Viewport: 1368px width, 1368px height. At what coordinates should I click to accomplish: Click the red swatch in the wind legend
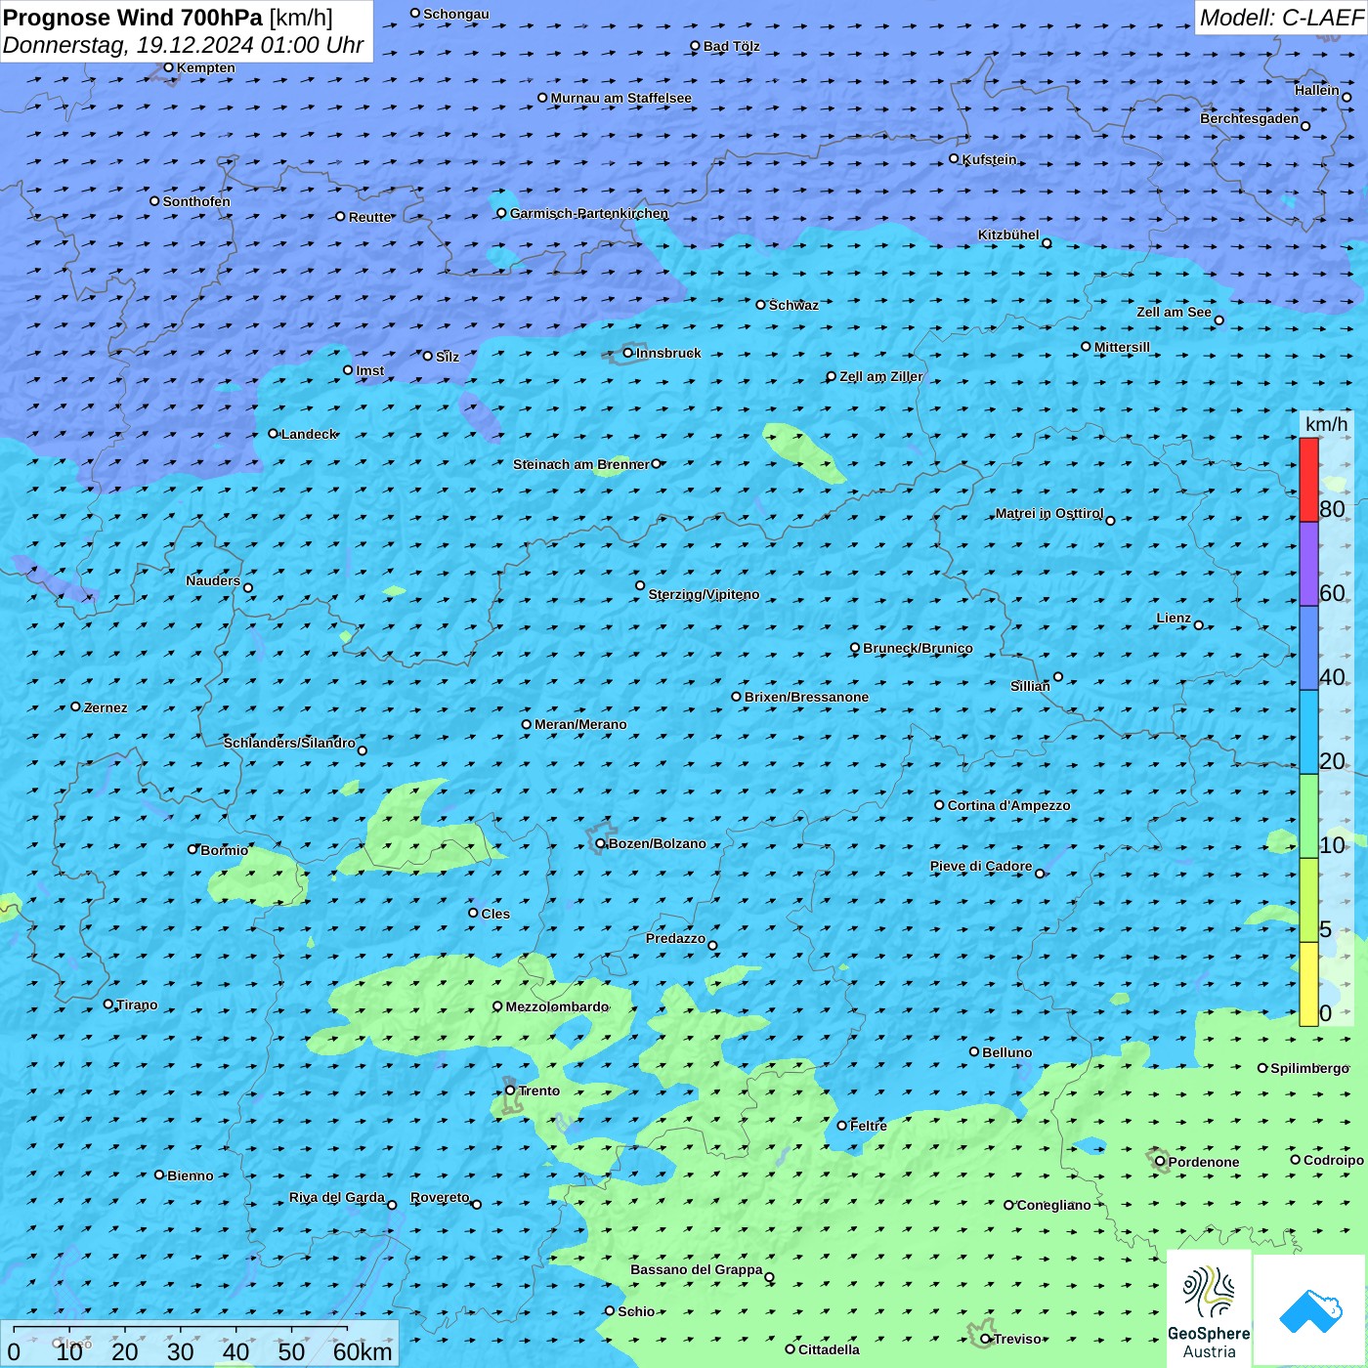coord(1308,480)
